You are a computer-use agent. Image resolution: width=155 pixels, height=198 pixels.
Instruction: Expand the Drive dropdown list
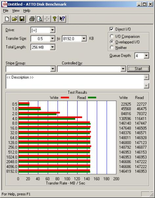(53, 30)
